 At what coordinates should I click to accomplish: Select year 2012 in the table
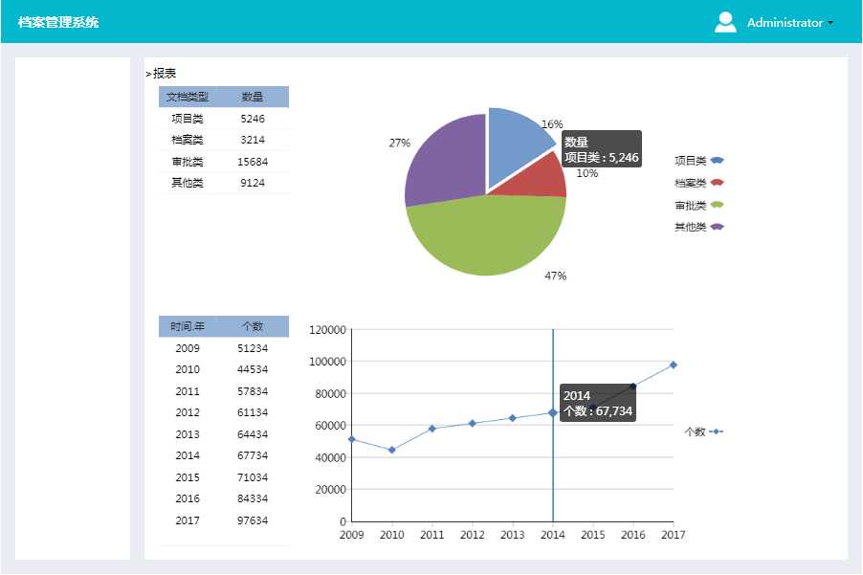188,412
